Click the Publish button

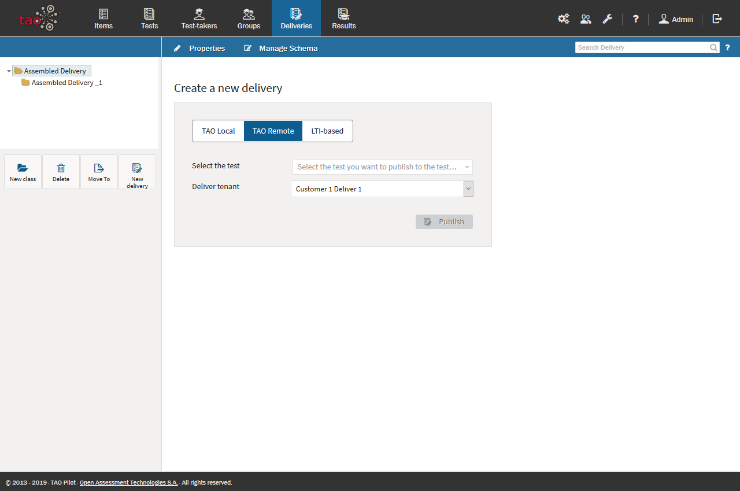click(x=444, y=221)
